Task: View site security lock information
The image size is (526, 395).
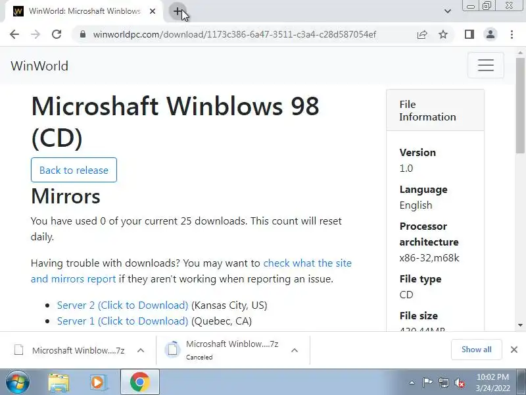Action: (83, 34)
